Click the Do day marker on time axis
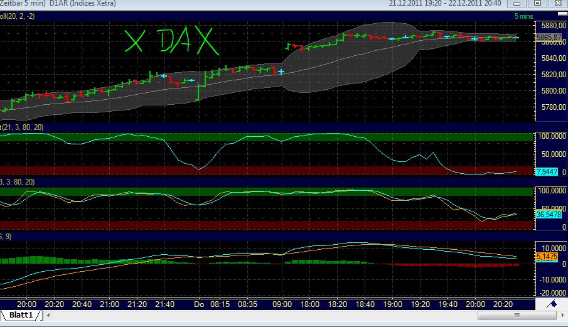 click(x=199, y=304)
